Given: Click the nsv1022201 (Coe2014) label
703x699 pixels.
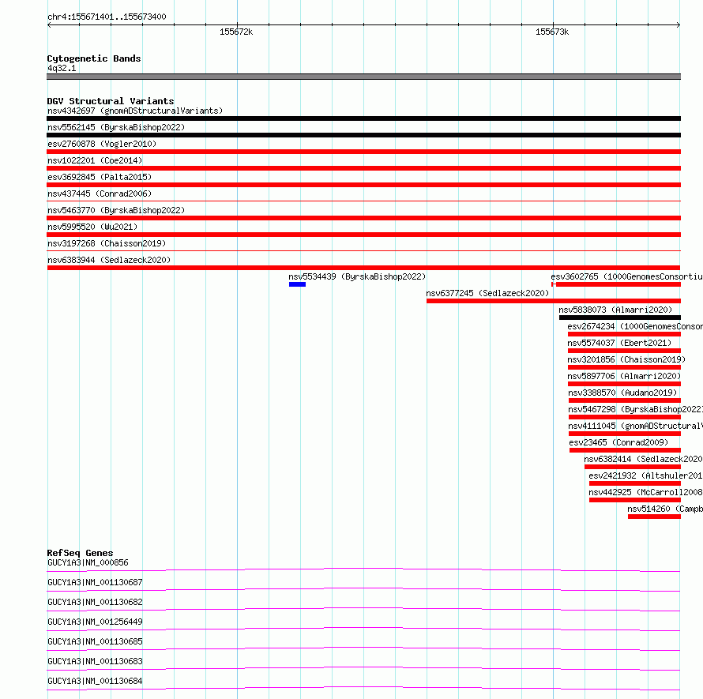Looking at the screenshot, I should pos(95,160).
